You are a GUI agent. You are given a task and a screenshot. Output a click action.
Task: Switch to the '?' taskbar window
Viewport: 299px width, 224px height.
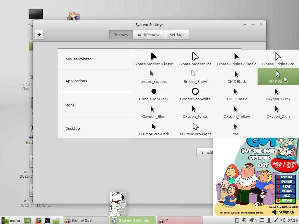(180, 220)
